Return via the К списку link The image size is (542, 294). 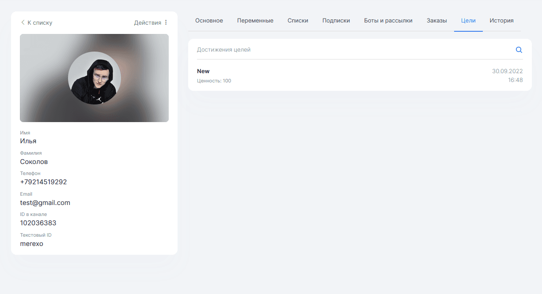tap(40, 22)
